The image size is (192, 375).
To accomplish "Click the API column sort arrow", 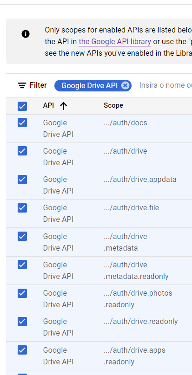I will 63,106.
